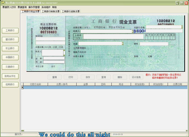Switch to 工商银行现金支票 tab
The height and width of the screenshot is (137, 189).
click(x=31, y=11)
